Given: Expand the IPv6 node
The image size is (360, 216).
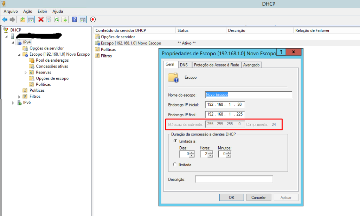Looking at the screenshot, I should (x=13, y=103).
